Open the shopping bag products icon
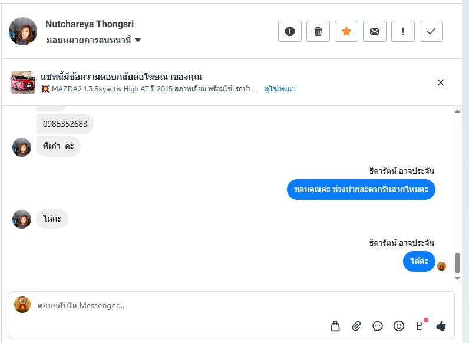The image size is (469, 343). pyautogui.click(x=335, y=326)
